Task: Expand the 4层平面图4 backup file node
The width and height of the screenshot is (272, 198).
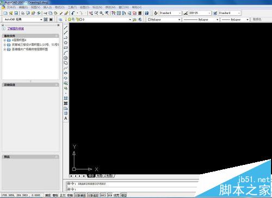Action: pyautogui.click(x=5, y=40)
